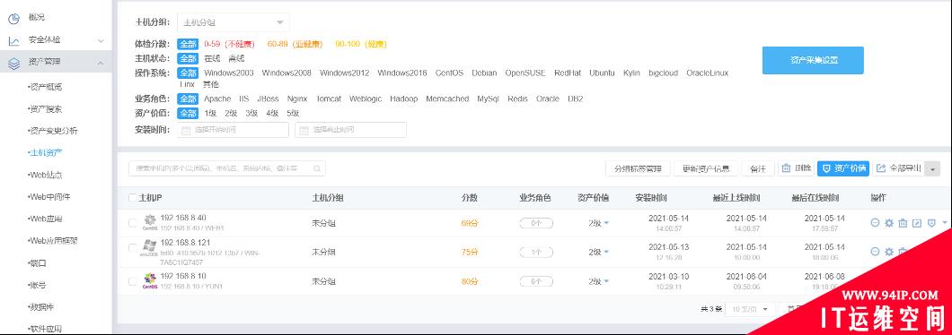Filter host status by 离线
Screen dimensions: 952x335
click(x=236, y=59)
